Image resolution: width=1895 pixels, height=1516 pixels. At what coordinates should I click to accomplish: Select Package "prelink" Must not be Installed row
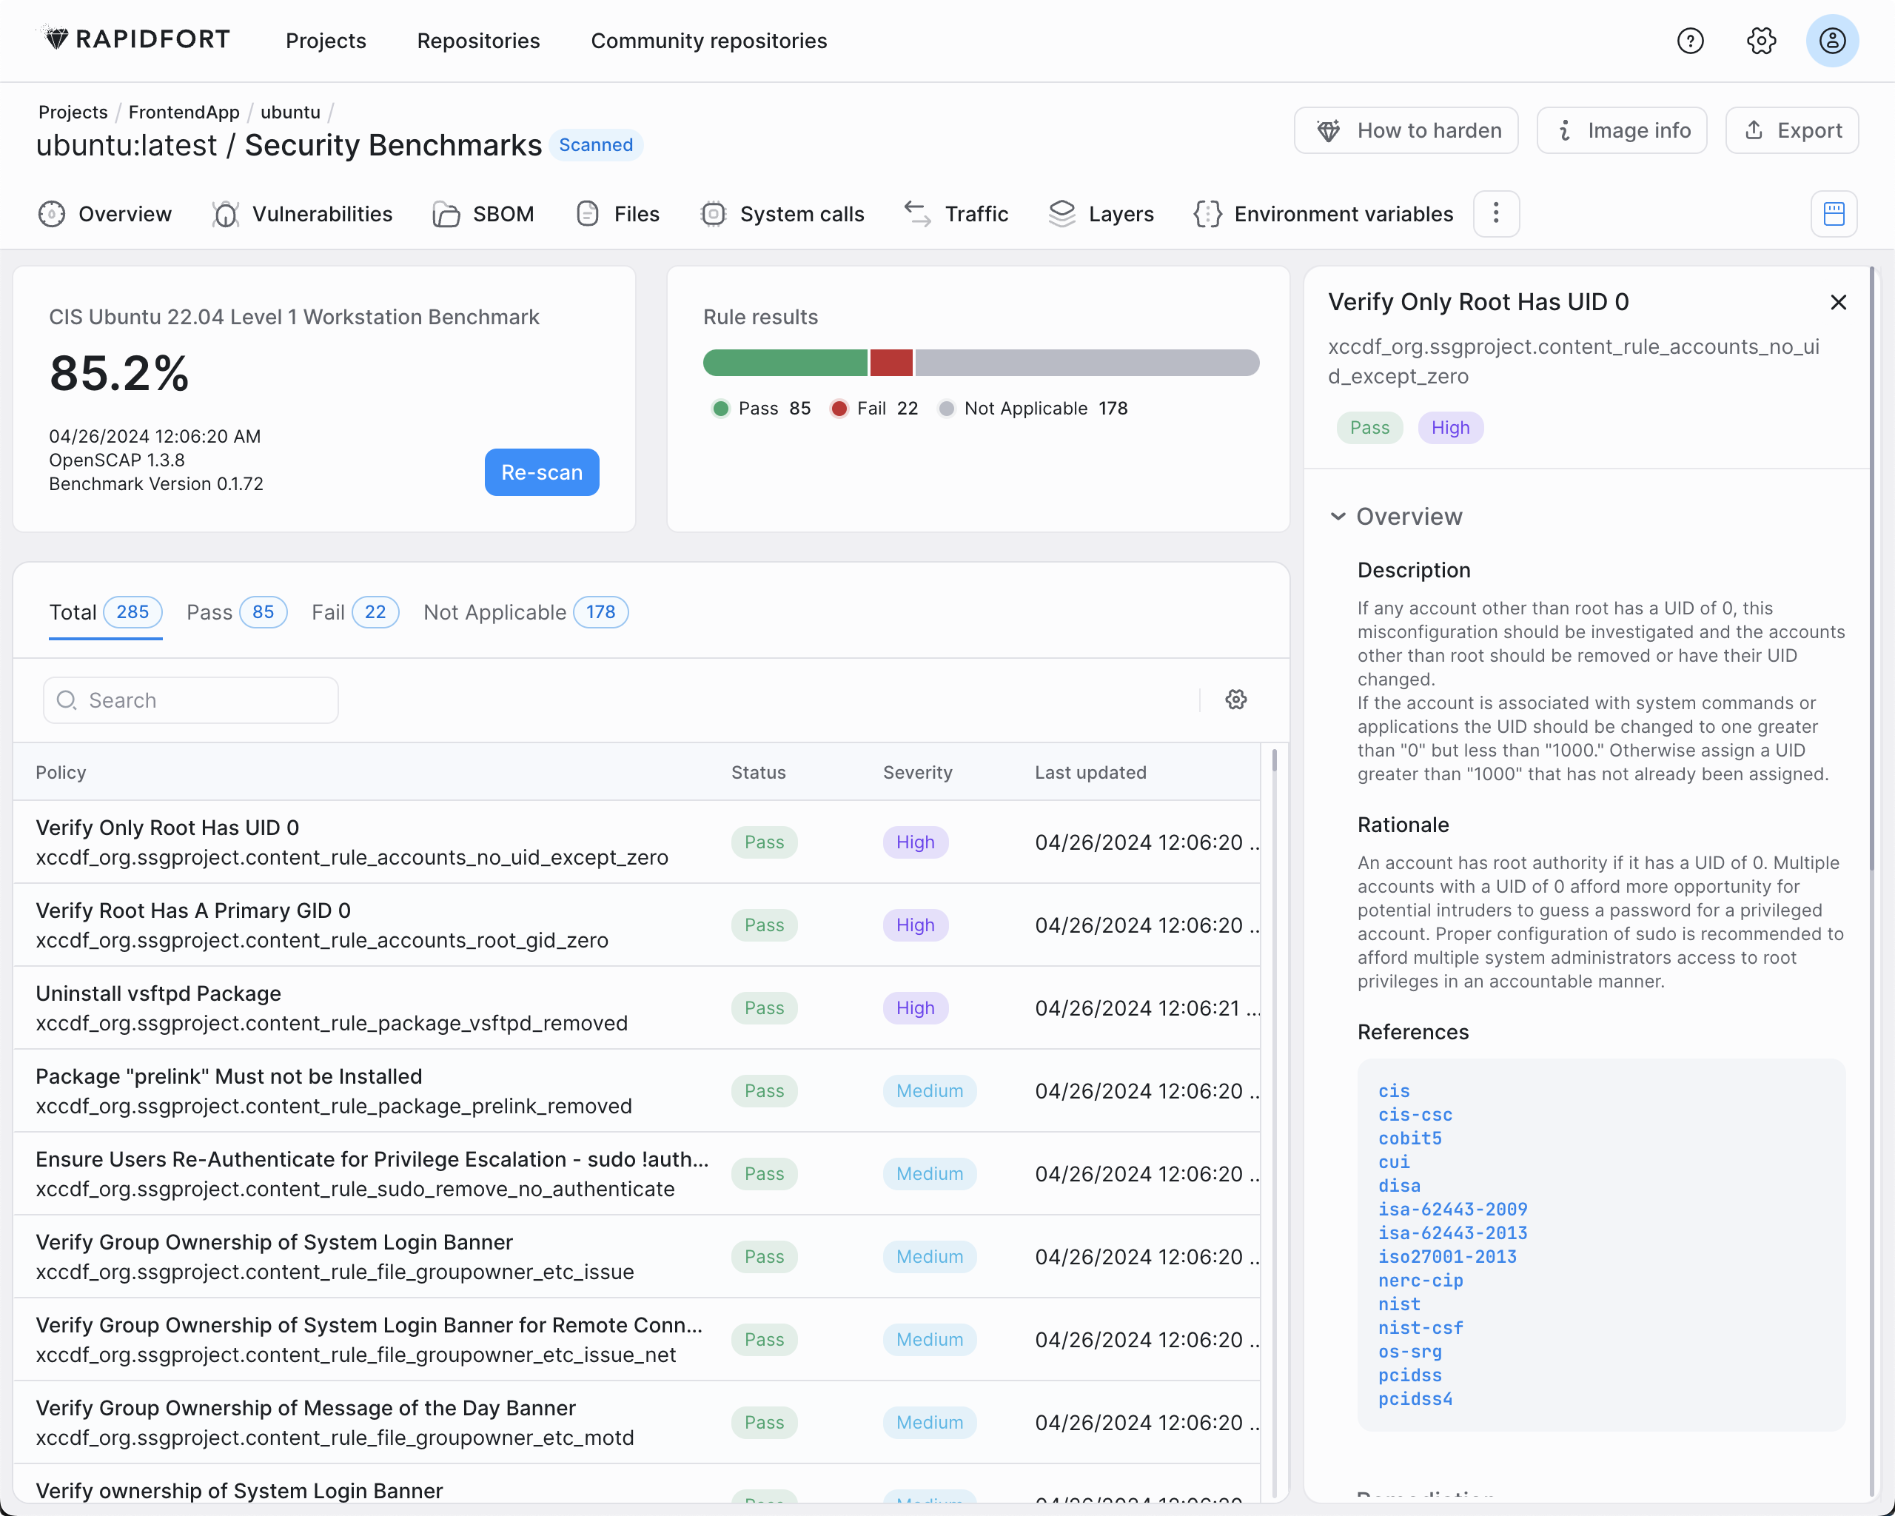(637, 1090)
